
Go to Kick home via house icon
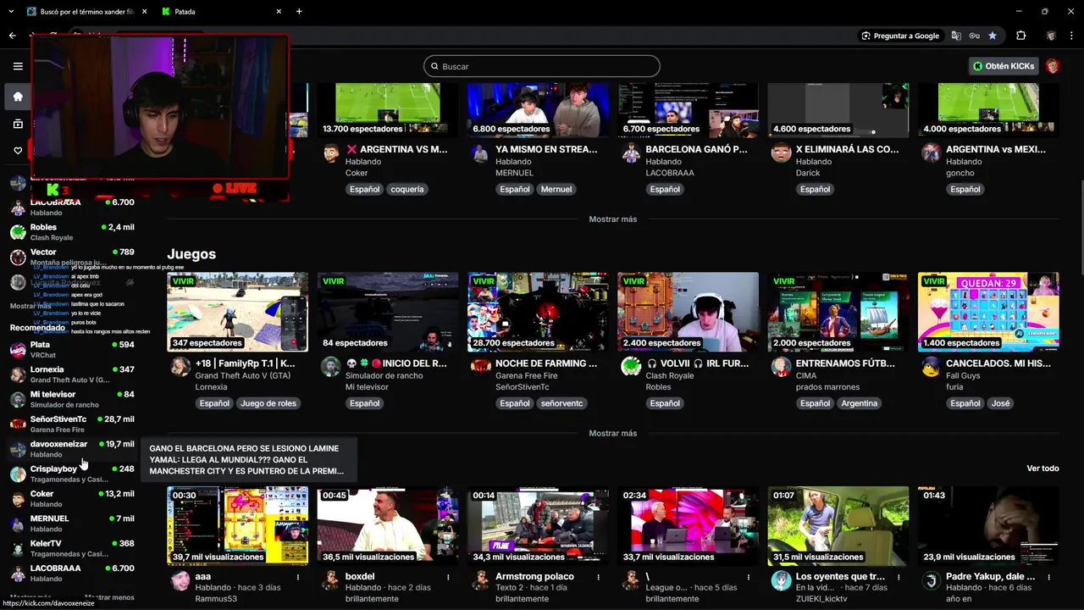[18, 97]
